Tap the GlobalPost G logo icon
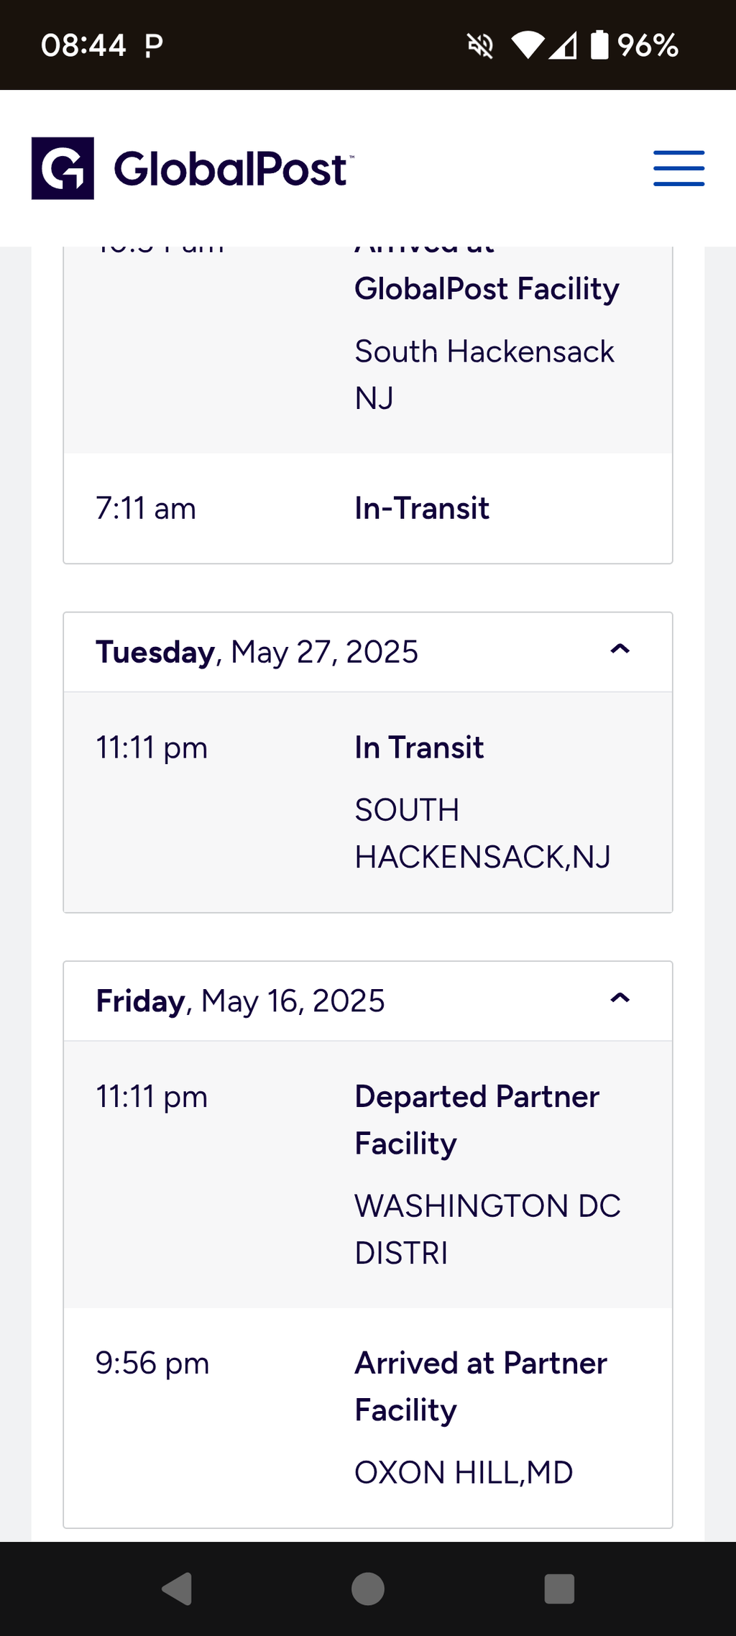The image size is (736, 1636). click(63, 168)
